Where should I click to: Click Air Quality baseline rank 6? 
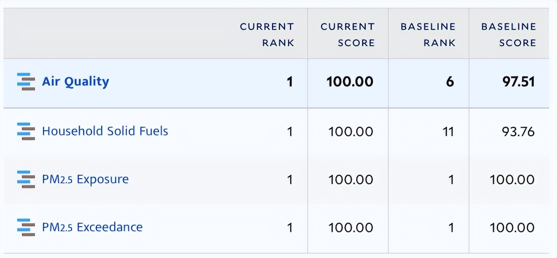point(450,81)
